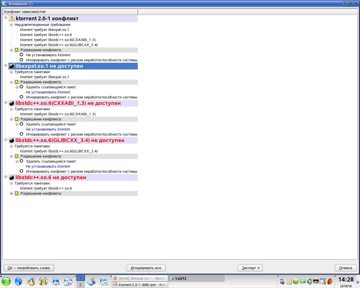Screen dimensions: 360x288
Task: Click the network card tray icon
Action: click(303, 281)
